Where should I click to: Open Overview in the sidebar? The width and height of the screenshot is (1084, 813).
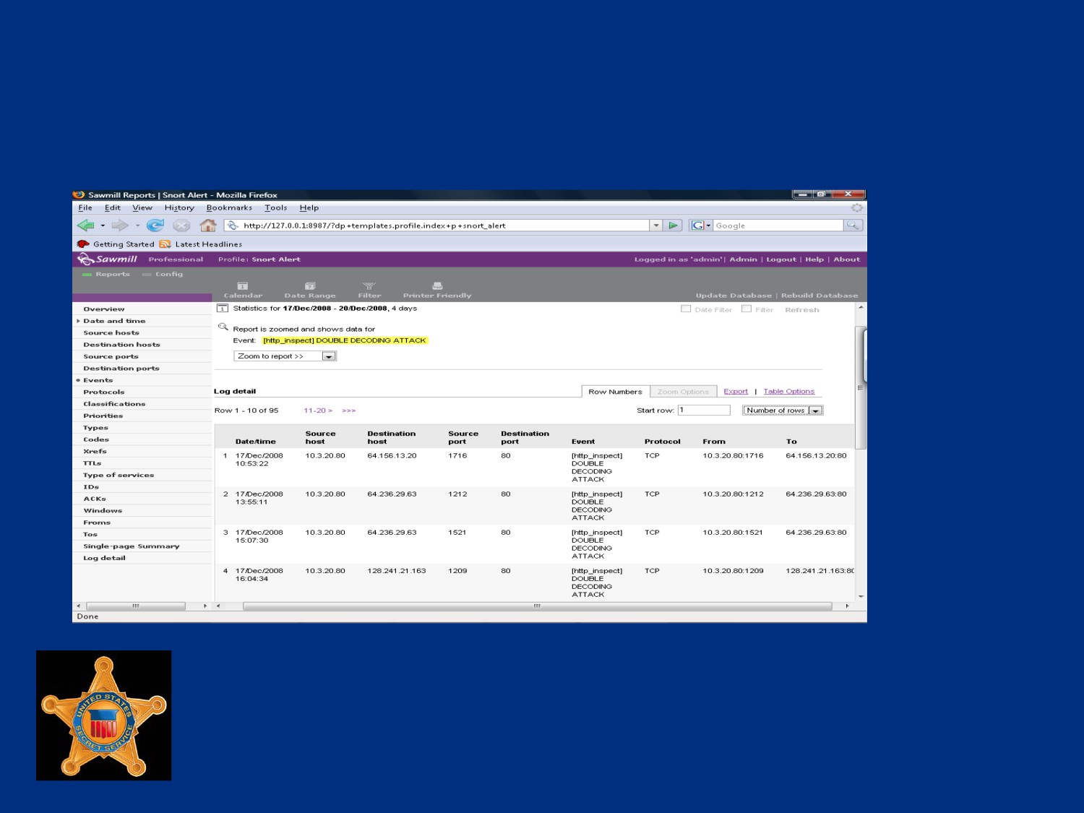pos(103,309)
